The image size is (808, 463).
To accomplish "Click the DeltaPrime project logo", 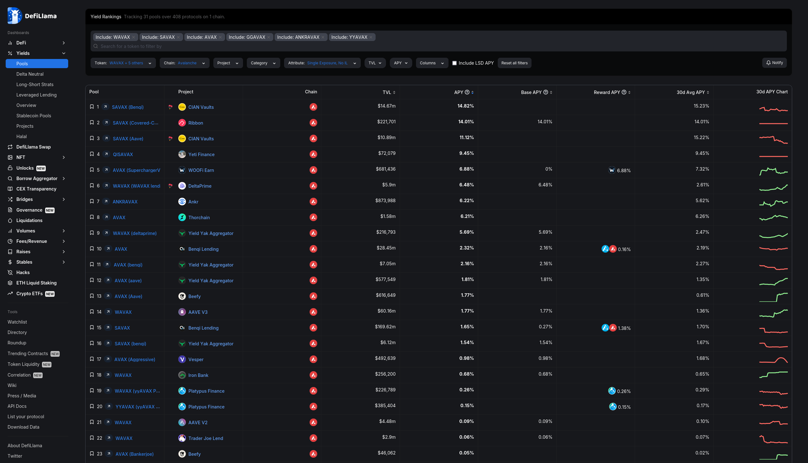I will (182, 186).
